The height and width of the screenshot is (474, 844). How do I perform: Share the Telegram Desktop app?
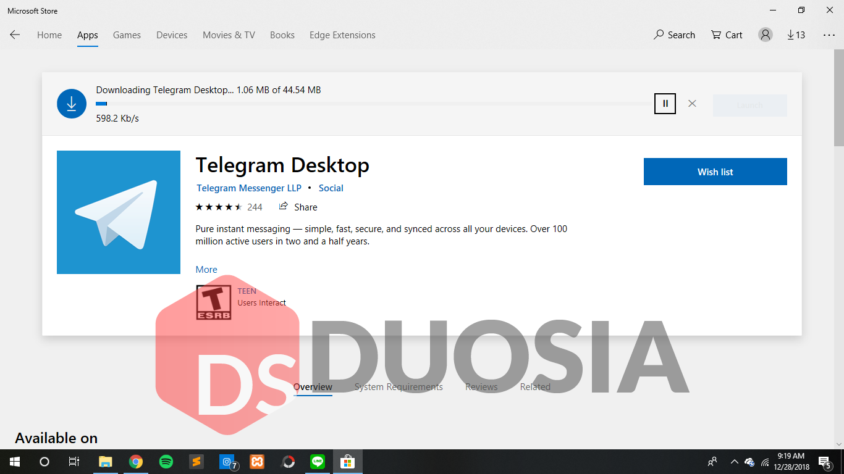click(298, 207)
